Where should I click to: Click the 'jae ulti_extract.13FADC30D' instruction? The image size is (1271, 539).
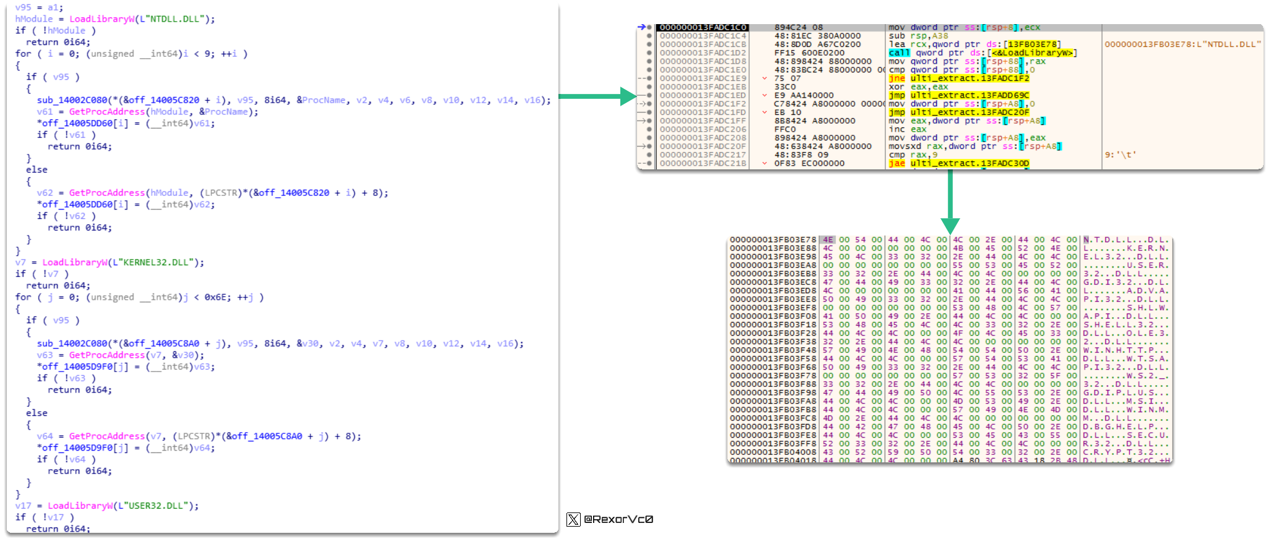[x=958, y=164]
